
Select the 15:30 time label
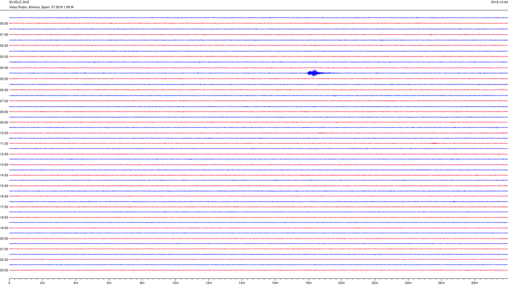point(4,186)
